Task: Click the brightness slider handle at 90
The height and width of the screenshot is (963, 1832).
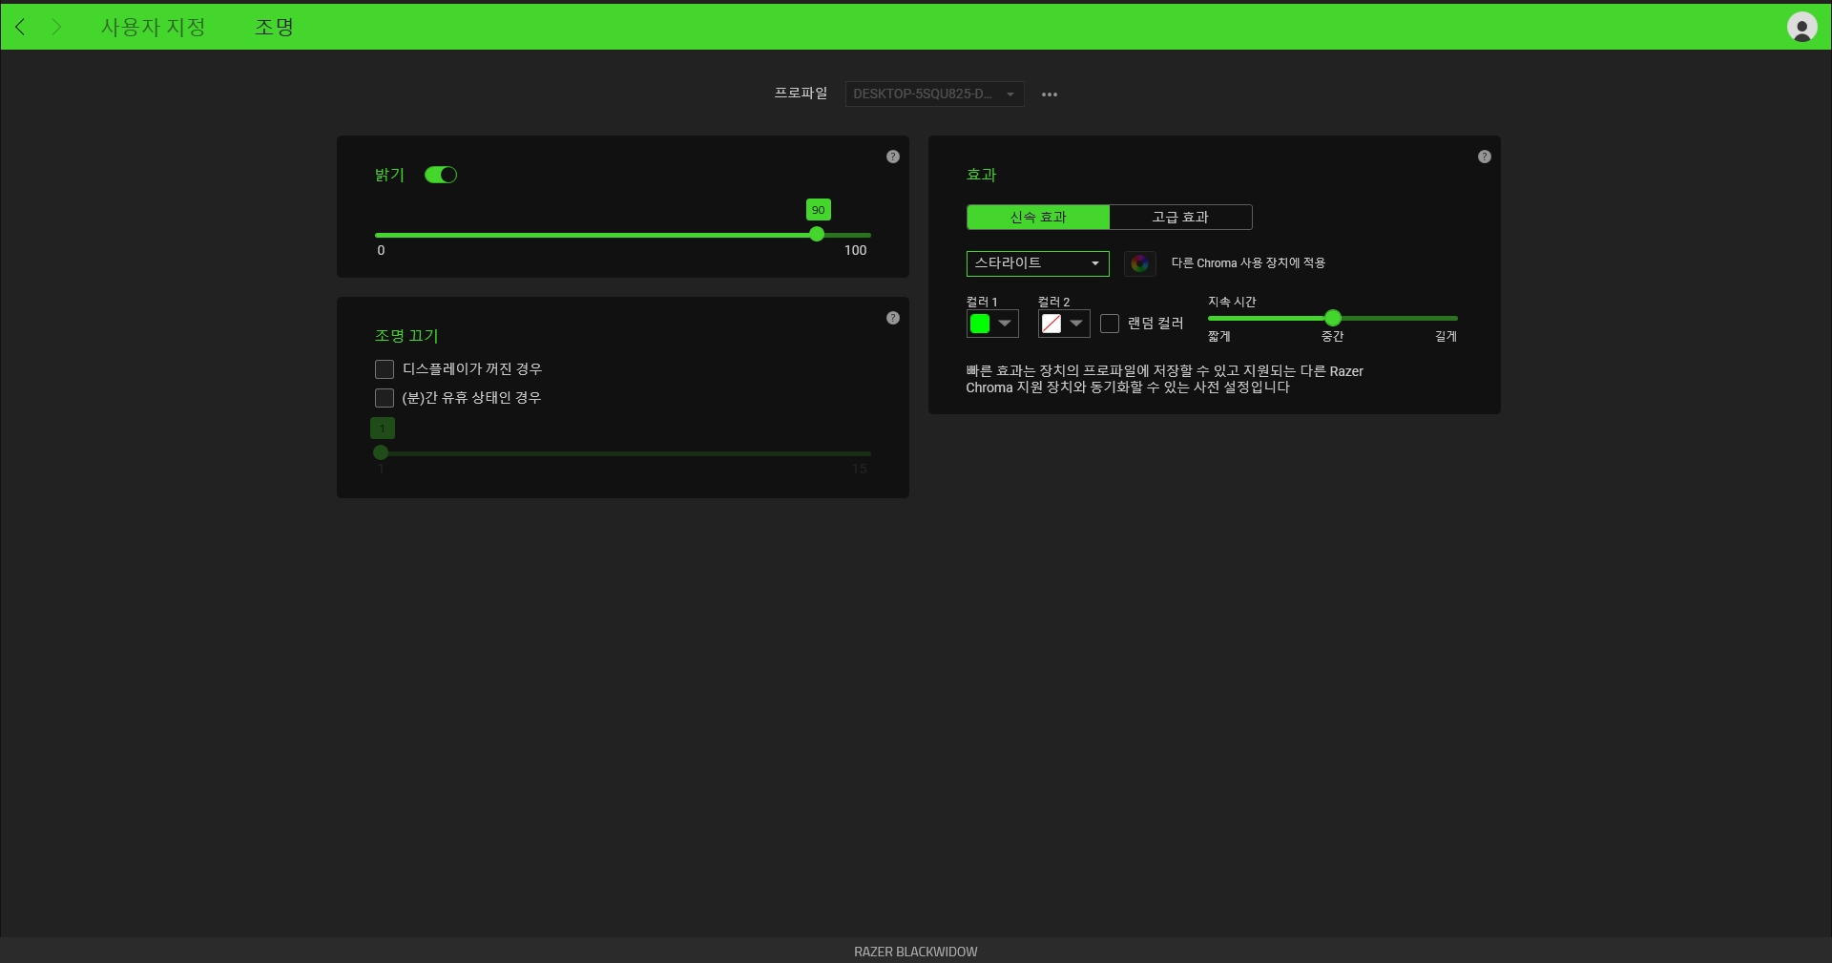Action: pyautogui.click(x=817, y=234)
